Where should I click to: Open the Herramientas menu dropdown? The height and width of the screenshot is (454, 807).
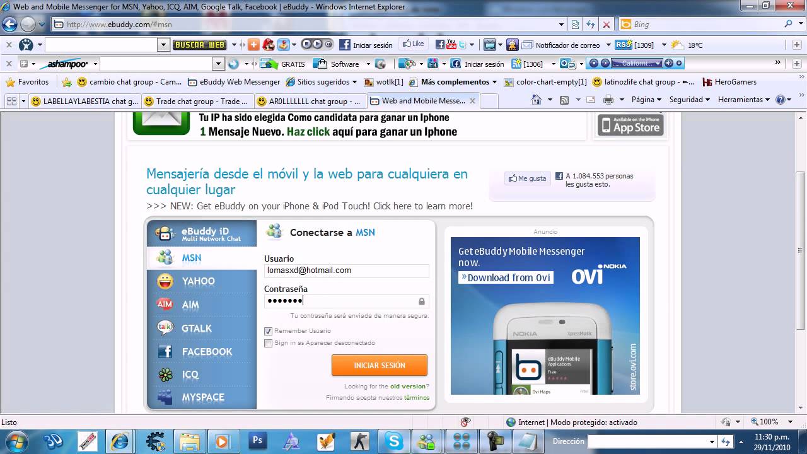[745, 100]
